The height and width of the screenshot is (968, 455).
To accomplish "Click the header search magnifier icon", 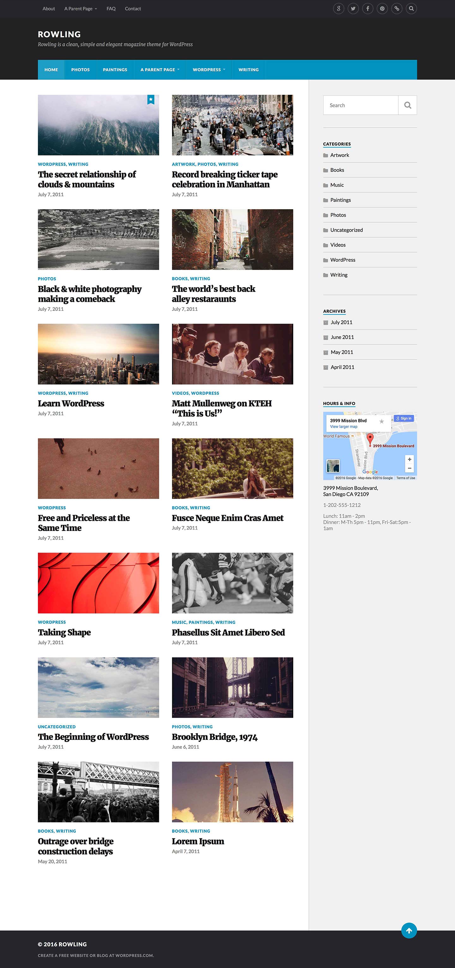I will pos(411,8).
